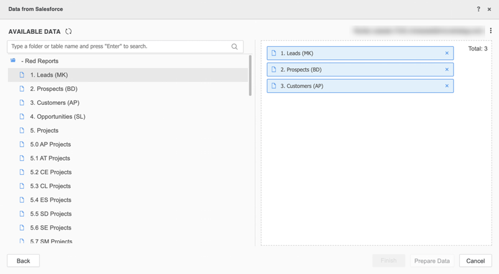
Task: Click the Back button
Action: pos(23,261)
